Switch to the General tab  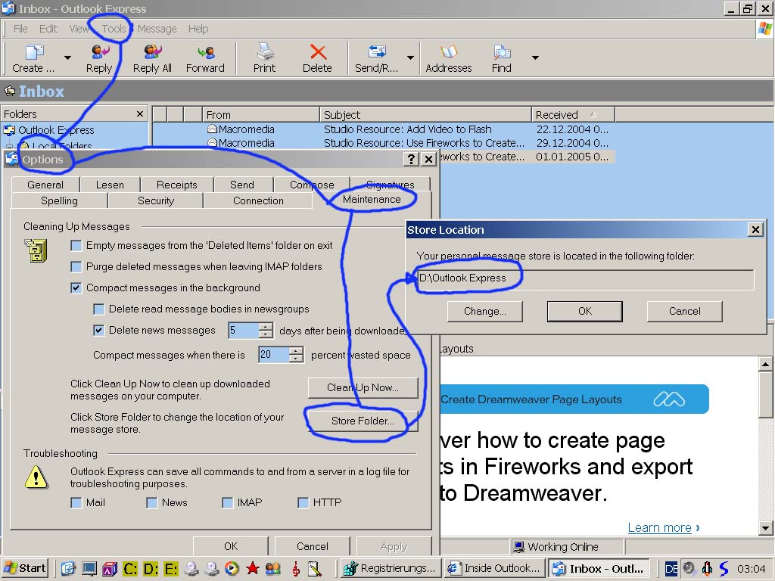45,185
